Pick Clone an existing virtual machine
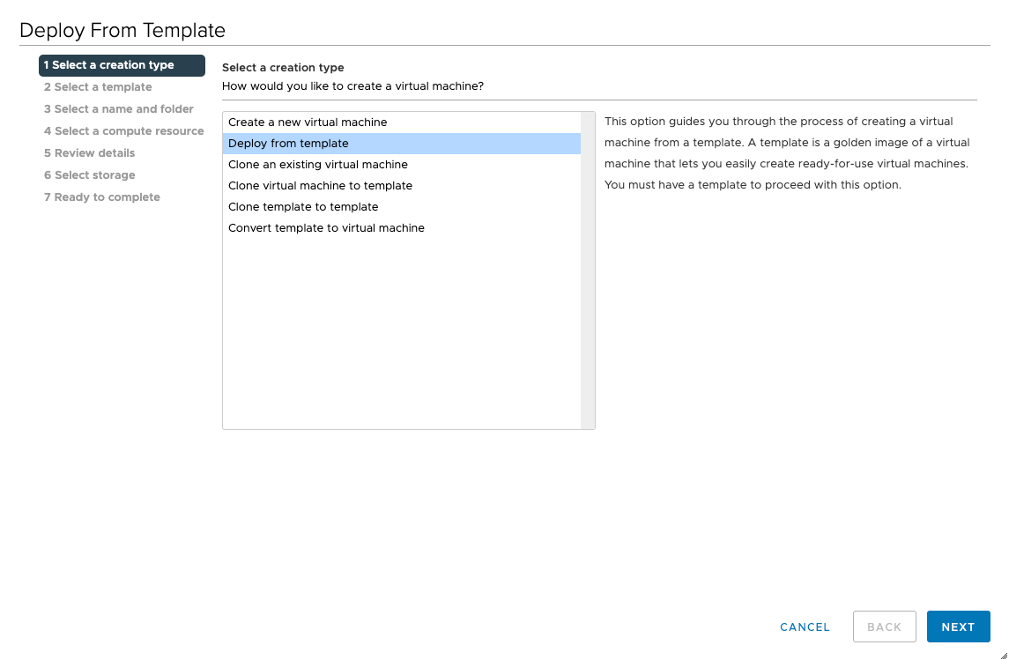The image size is (1009, 660). click(x=318, y=165)
